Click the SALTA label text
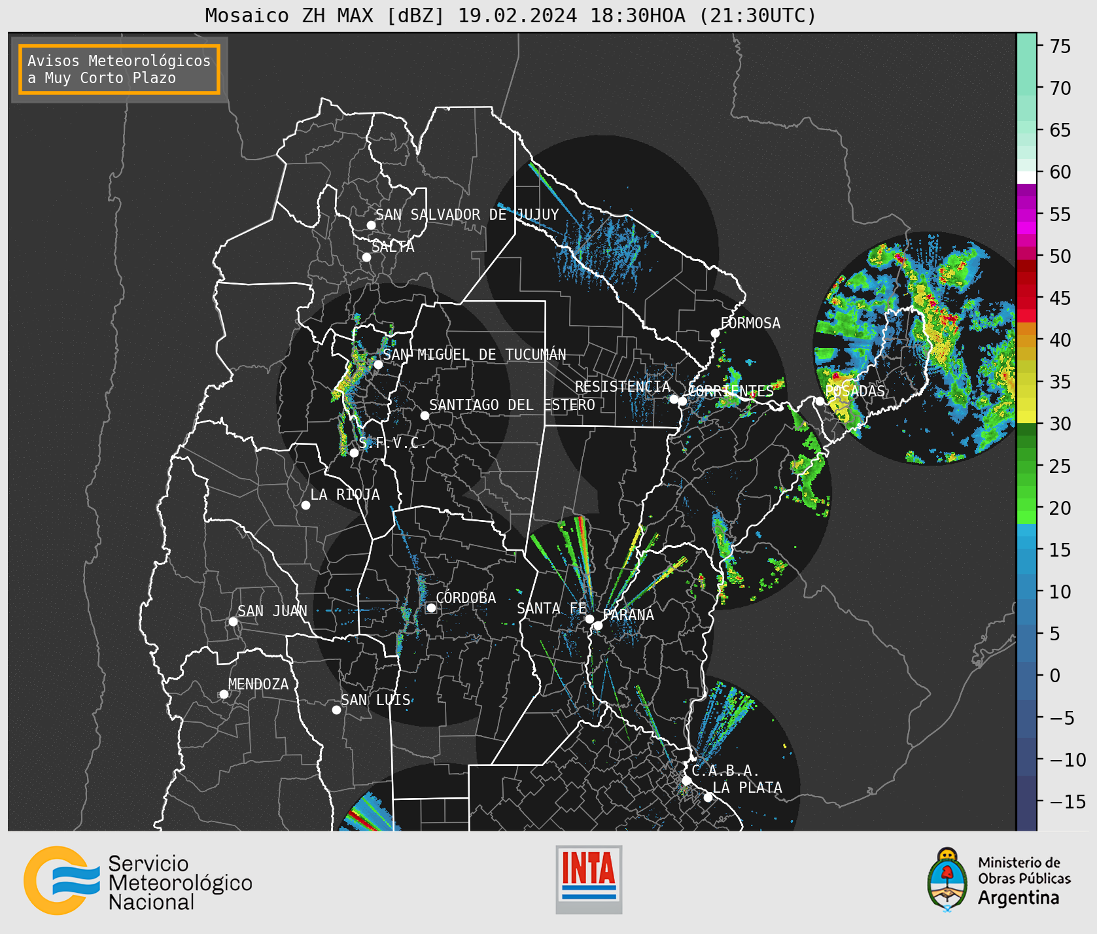The image size is (1097, 934). click(393, 247)
